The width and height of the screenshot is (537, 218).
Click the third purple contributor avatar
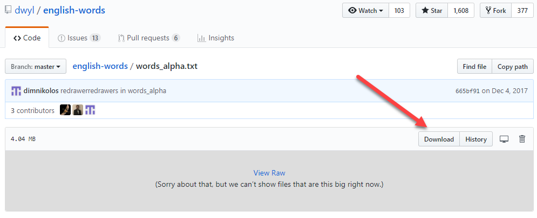tap(90, 110)
